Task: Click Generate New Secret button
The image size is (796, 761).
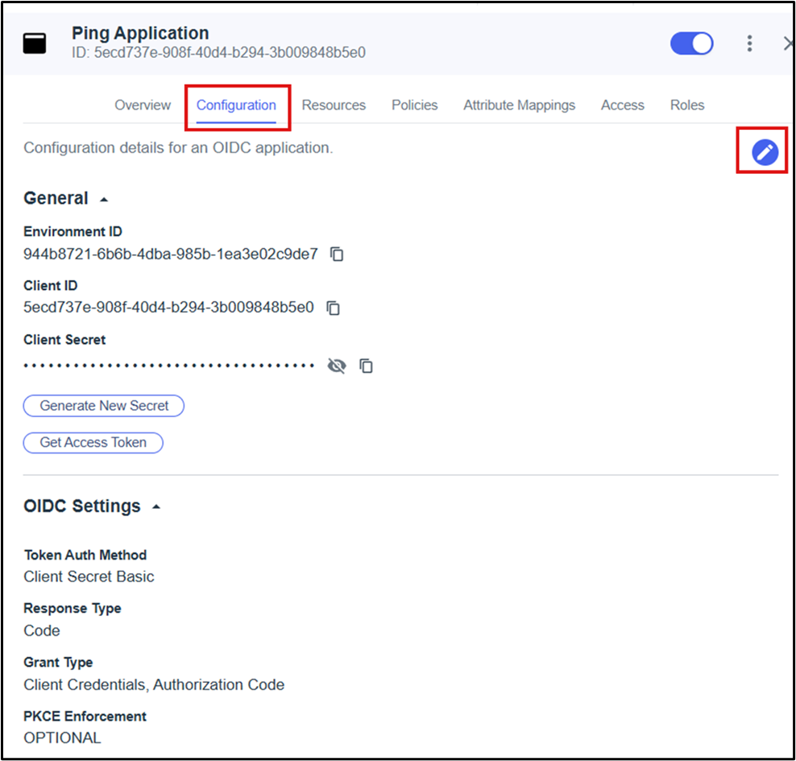Action: [x=104, y=406]
